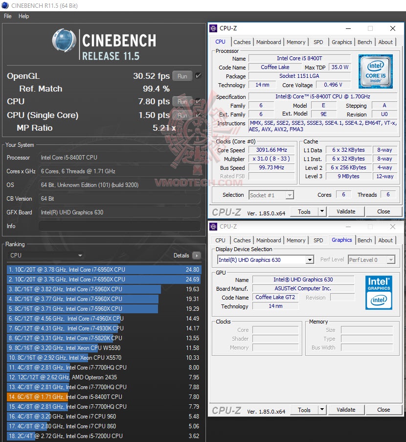406x442 pixels.
Task: Select ranking row 3 i7-5960X 19.63
Action: [104, 289]
